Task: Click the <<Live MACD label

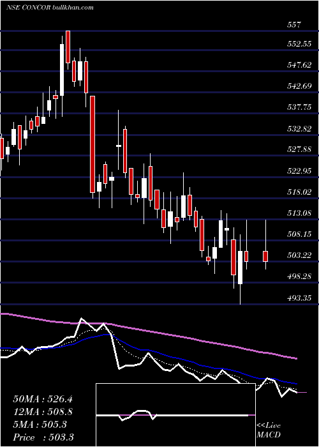Action: (269, 430)
